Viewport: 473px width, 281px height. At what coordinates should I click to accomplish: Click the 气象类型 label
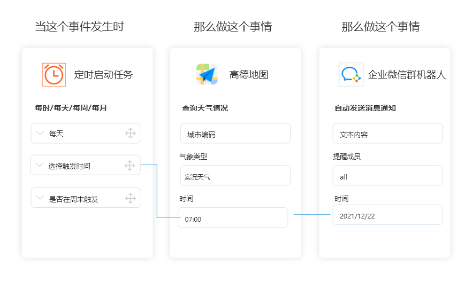point(193,157)
